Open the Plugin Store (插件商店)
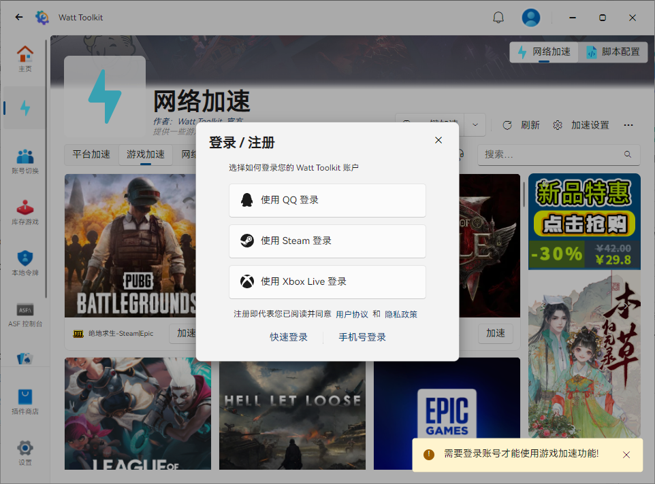 (25, 401)
